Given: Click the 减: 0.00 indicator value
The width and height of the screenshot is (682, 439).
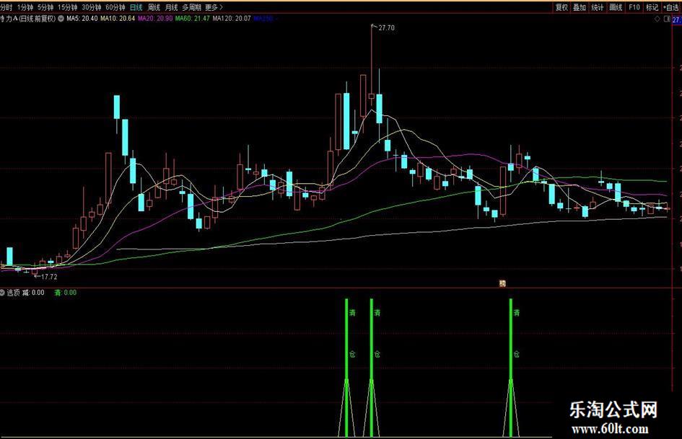Looking at the screenshot, I should click(x=33, y=293).
